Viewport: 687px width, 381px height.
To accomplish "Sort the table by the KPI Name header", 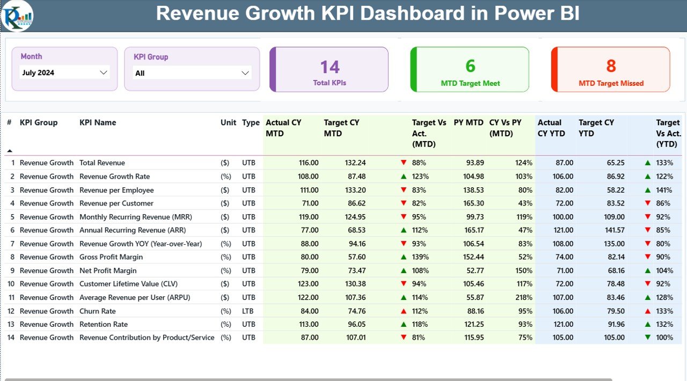I will point(98,122).
